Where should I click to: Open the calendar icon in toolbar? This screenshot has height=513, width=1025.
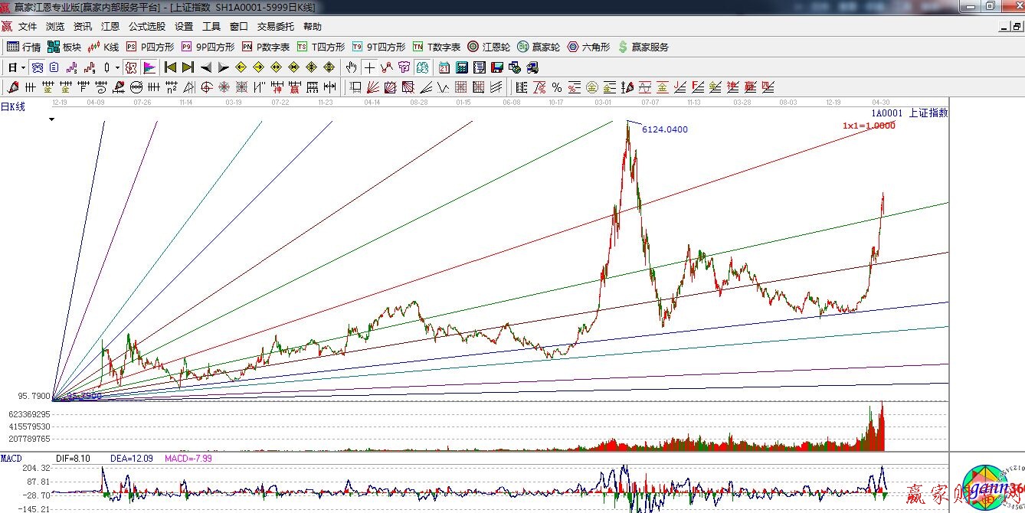point(444,67)
